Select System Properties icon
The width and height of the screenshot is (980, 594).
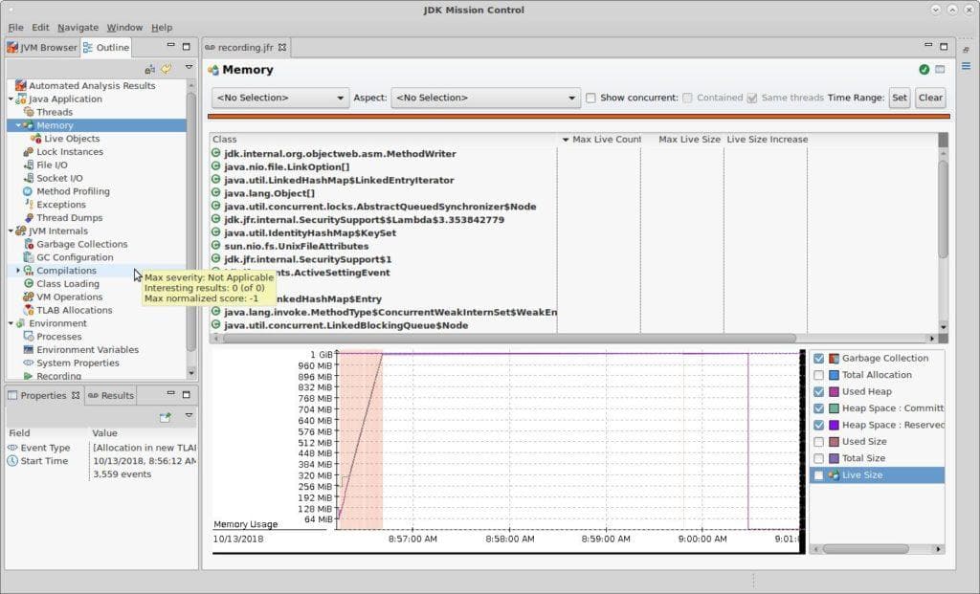pyautogui.click(x=28, y=363)
